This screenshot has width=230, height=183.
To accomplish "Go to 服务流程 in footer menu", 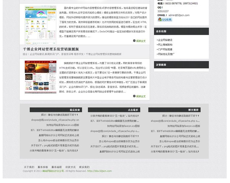I will click(x=57, y=167).
